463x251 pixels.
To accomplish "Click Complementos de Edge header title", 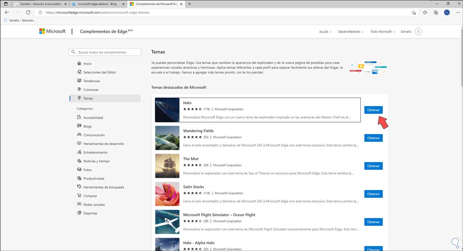I will 104,31.
